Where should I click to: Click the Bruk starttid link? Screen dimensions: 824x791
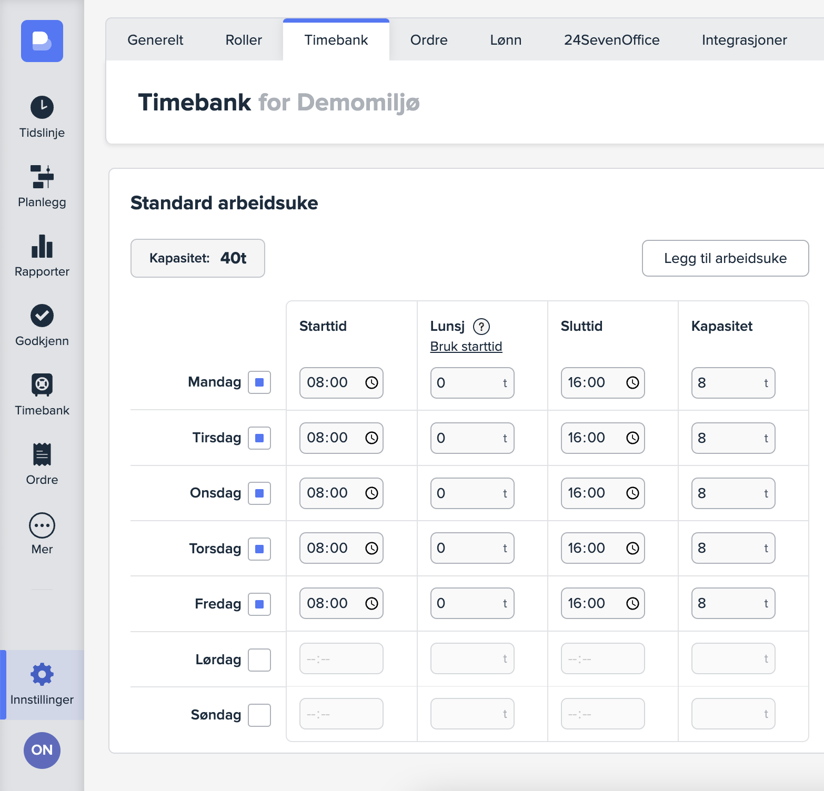point(466,347)
